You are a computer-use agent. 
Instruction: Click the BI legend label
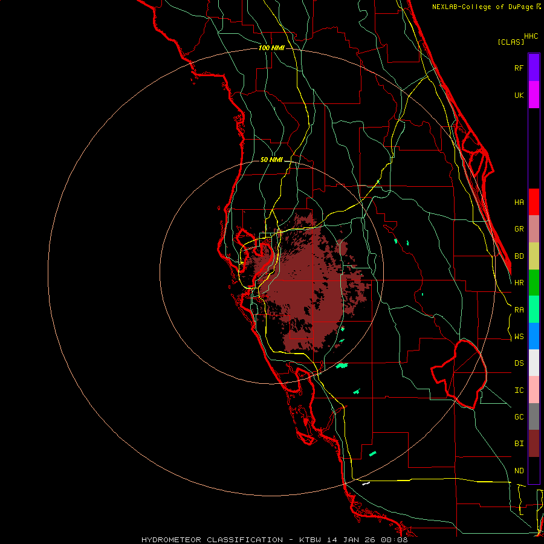(519, 444)
